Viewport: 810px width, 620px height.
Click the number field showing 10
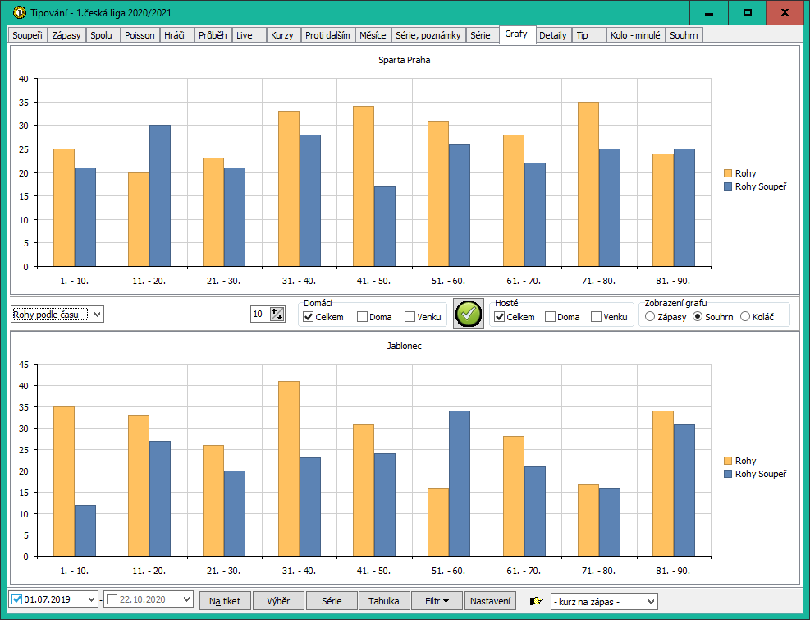pos(261,314)
